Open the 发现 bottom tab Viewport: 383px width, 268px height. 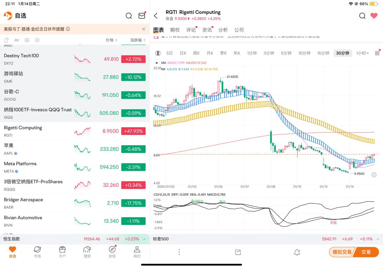coord(112,252)
